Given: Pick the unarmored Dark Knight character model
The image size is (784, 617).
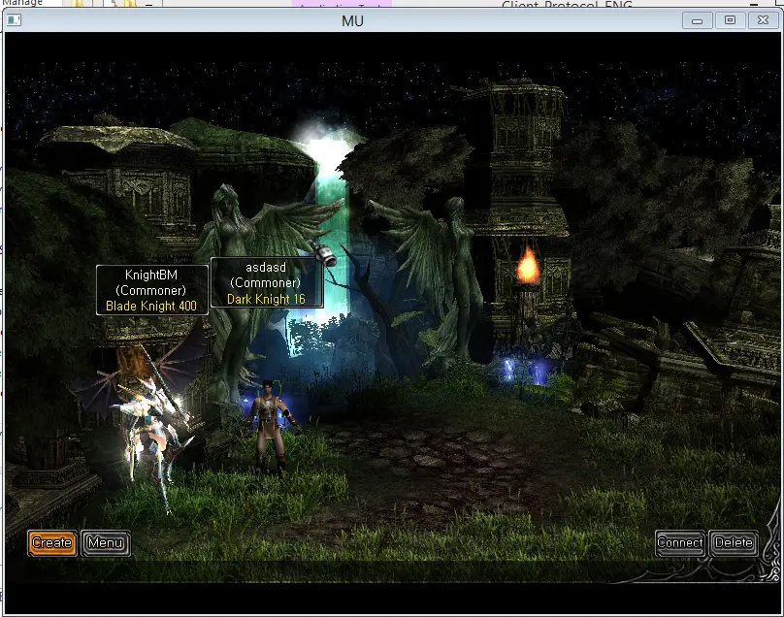Looking at the screenshot, I should pos(269,426).
